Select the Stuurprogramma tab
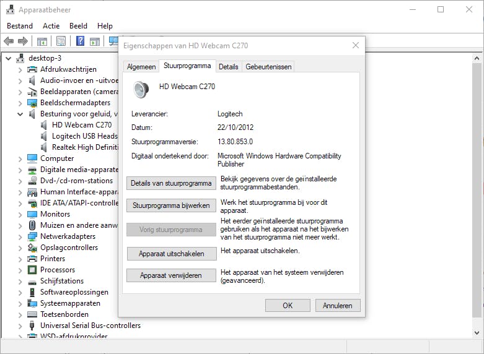Screen dimensions: 484x354 click(187, 66)
